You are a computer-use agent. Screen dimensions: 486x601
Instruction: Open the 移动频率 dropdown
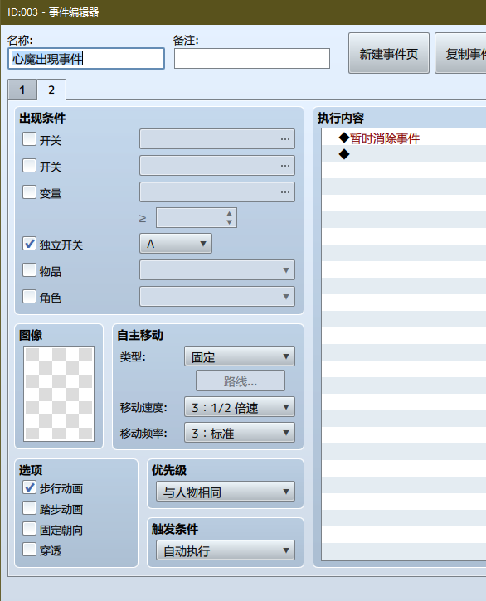[240, 433]
